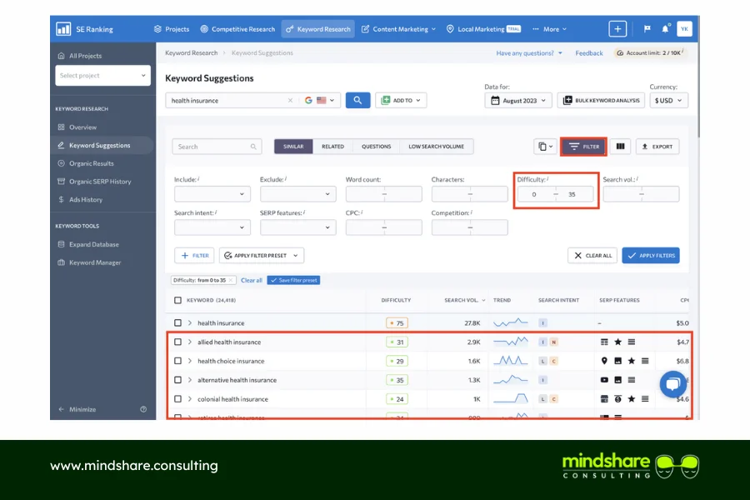Check the allied health insurance checkbox
This screenshot has height=500, width=750.
178,342
